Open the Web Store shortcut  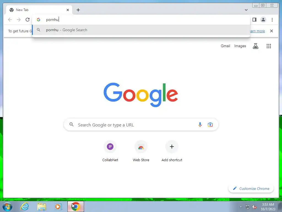pyautogui.click(x=141, y=152)
